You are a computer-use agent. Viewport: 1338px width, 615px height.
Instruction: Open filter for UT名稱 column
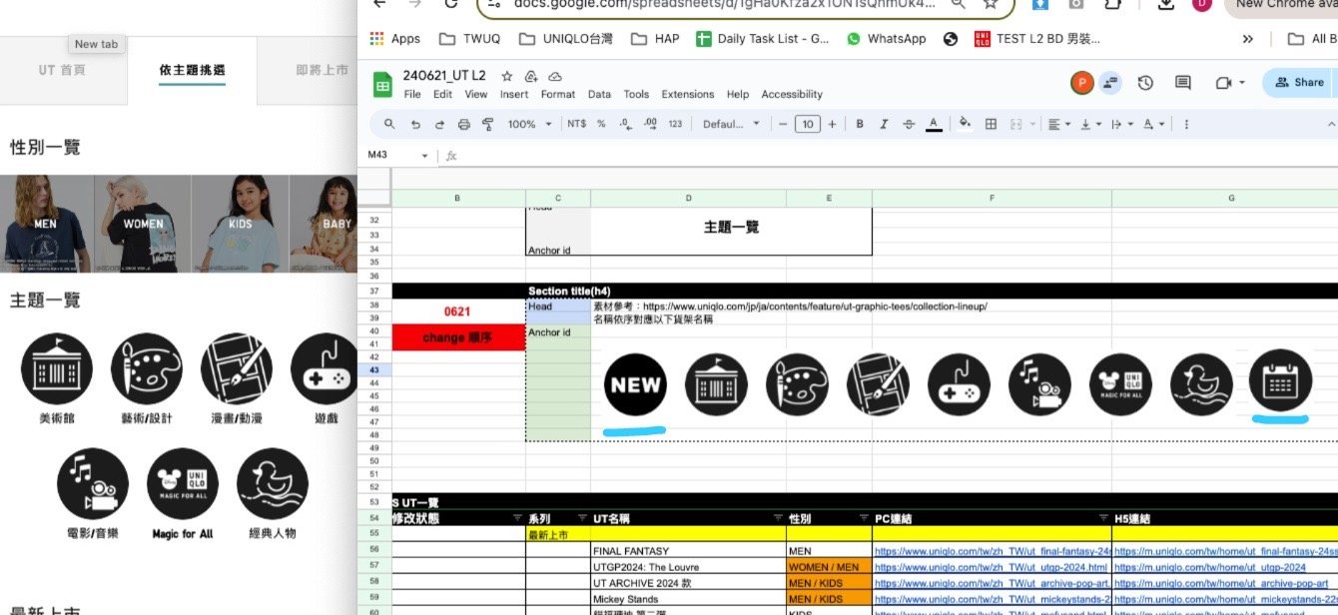coord(777,518)
